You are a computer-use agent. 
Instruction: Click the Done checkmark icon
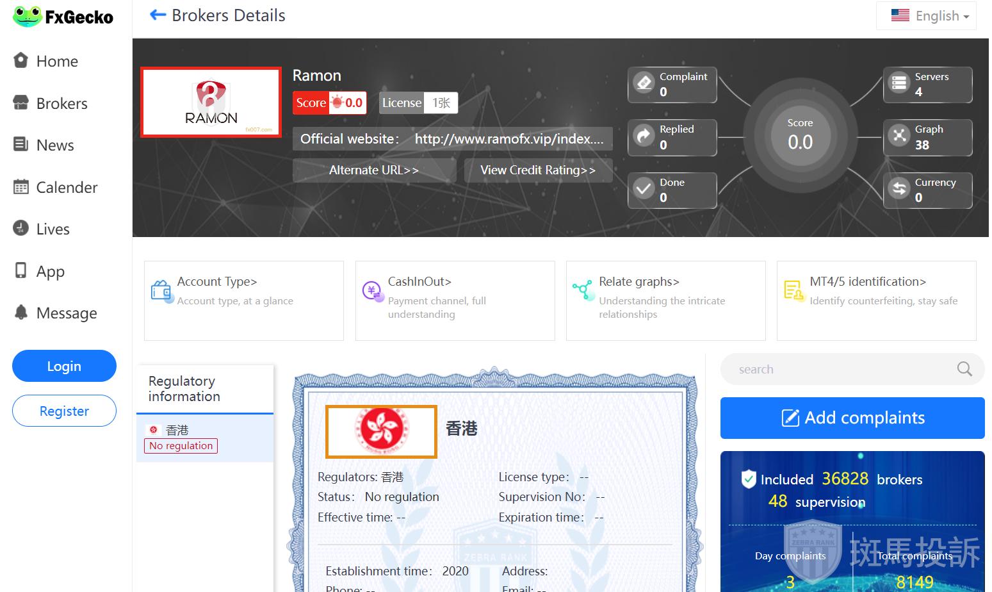644,189
